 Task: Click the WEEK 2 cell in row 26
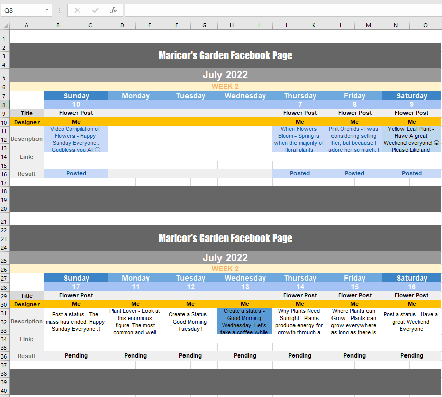coord(226,269)
